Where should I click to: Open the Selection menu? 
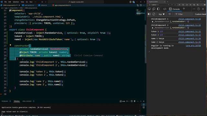click(16, 2)
